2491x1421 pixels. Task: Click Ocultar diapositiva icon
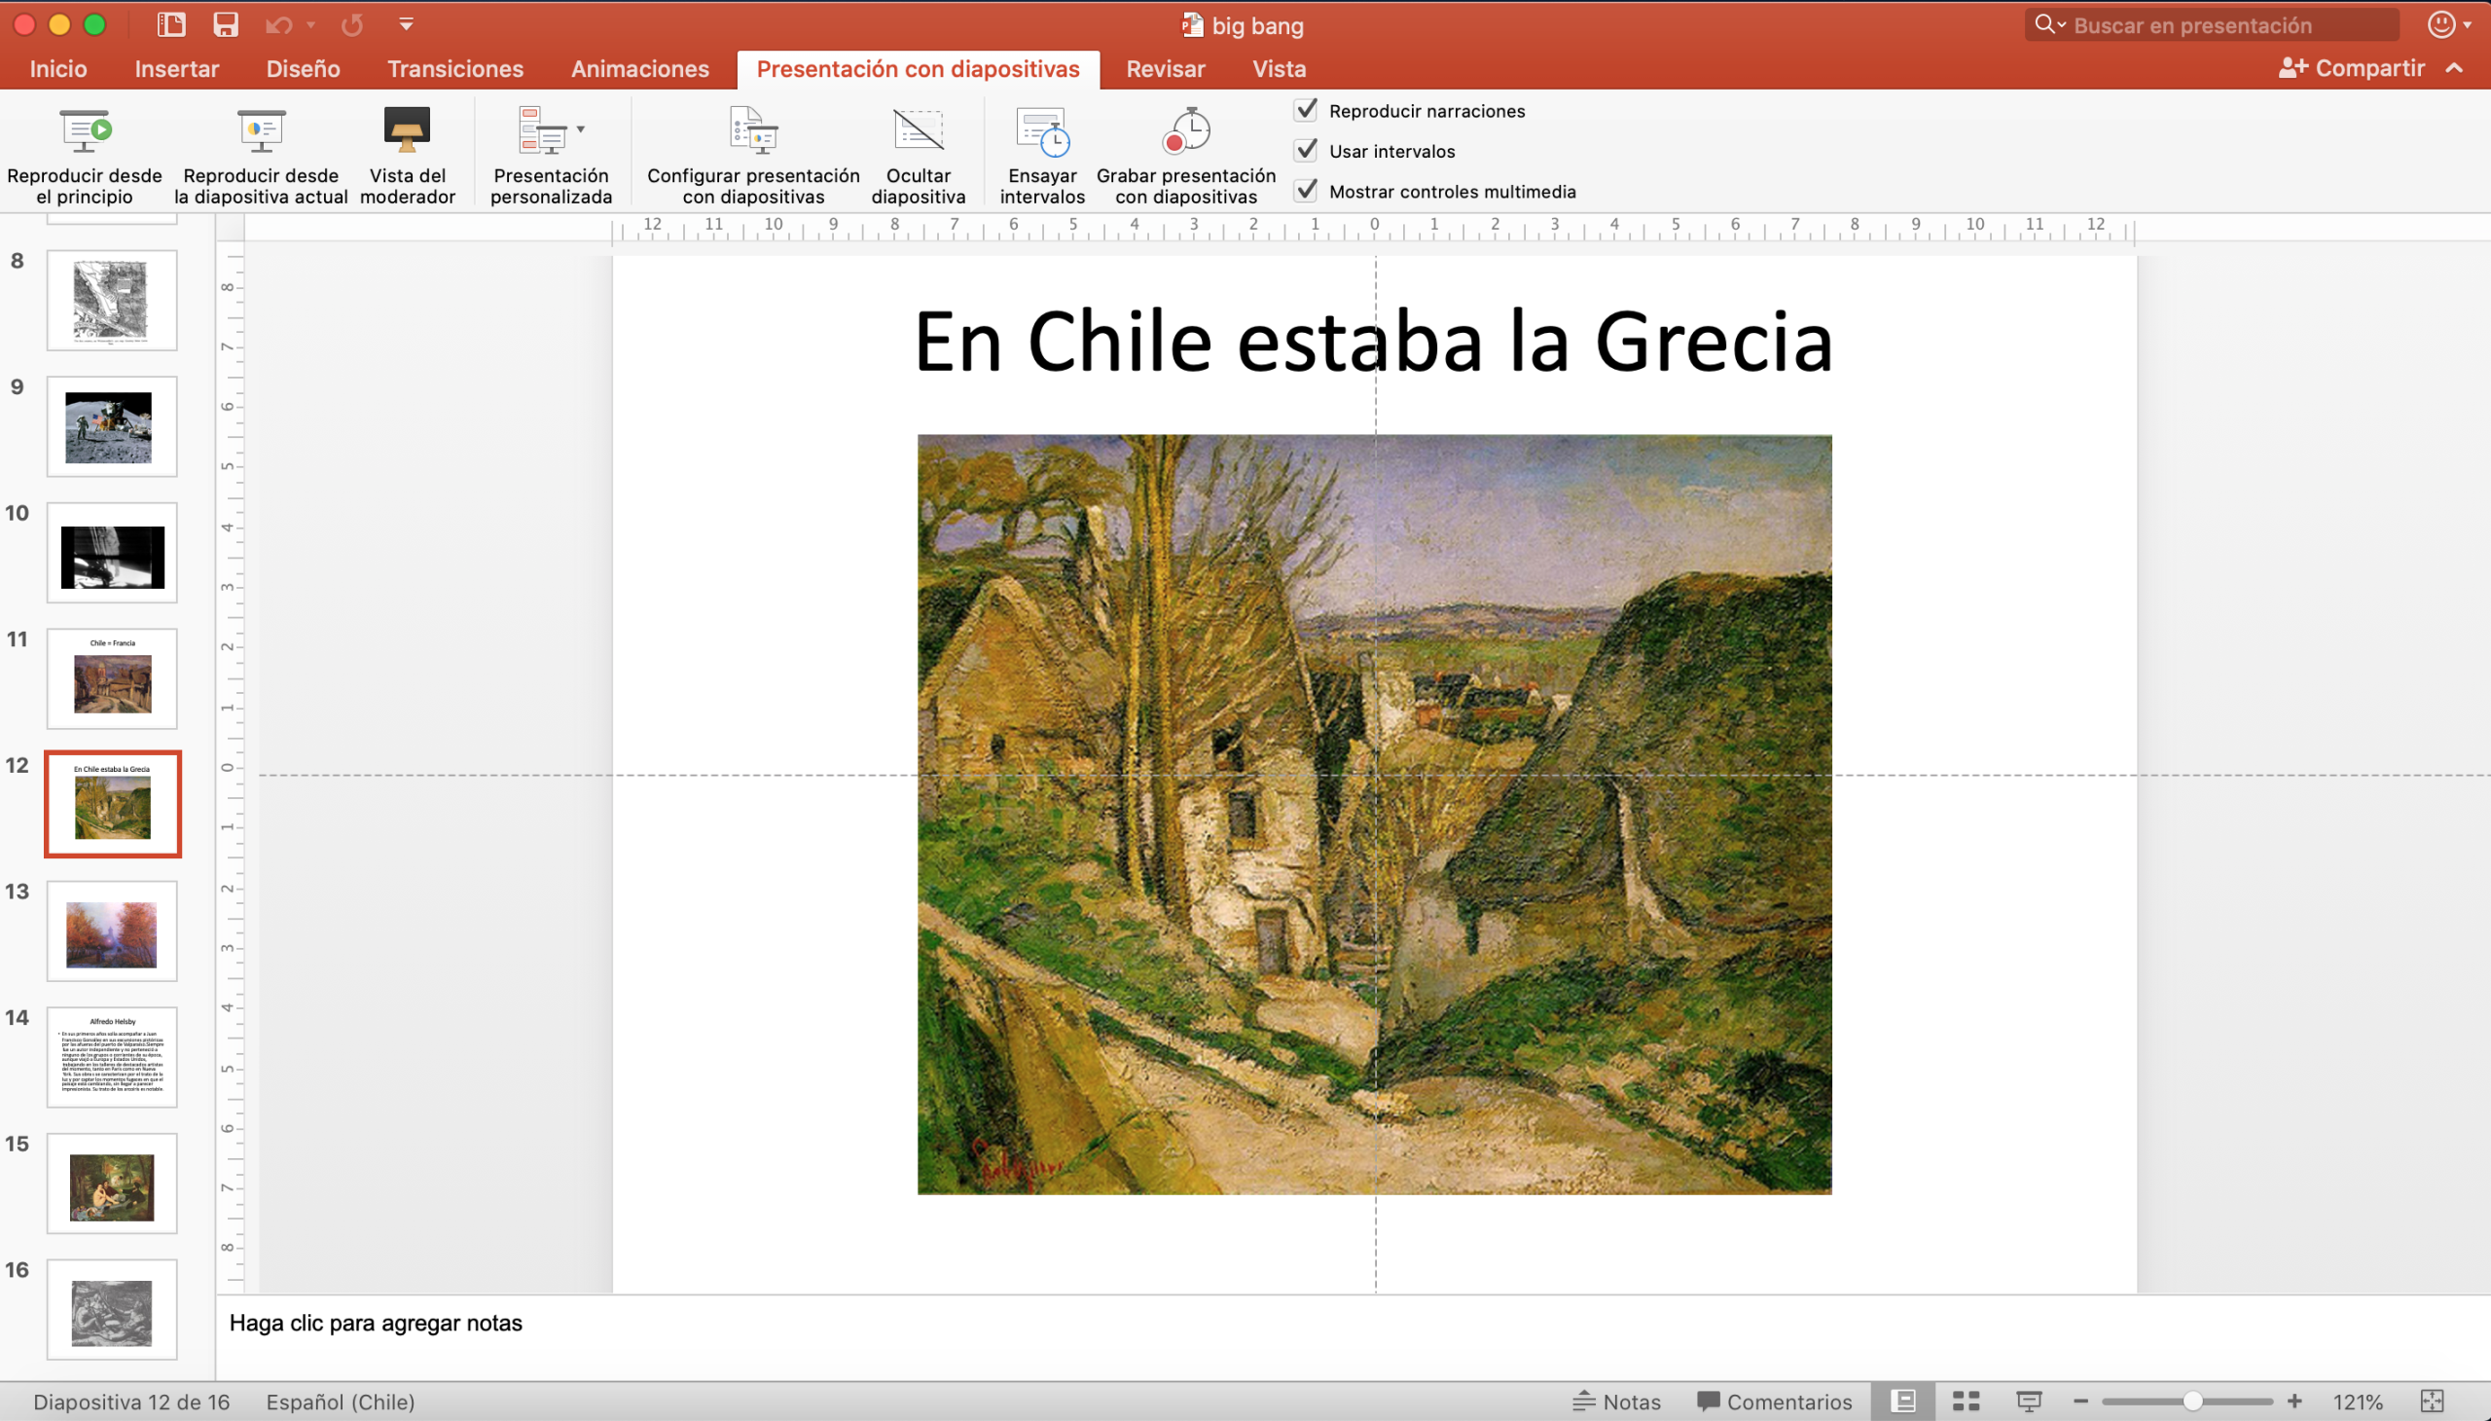point(918,131)
